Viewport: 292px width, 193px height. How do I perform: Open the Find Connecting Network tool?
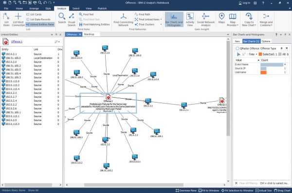tap(123, 19)
